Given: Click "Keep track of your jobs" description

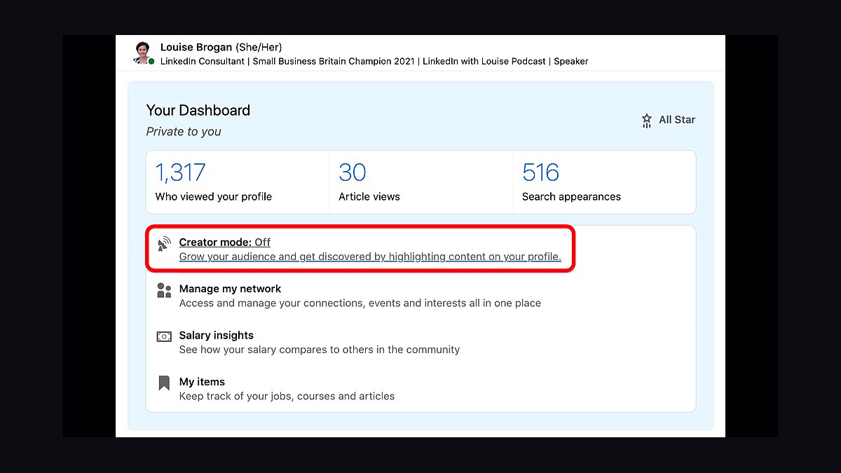Looking at the screenshot, I should click(x=287, y=397).
